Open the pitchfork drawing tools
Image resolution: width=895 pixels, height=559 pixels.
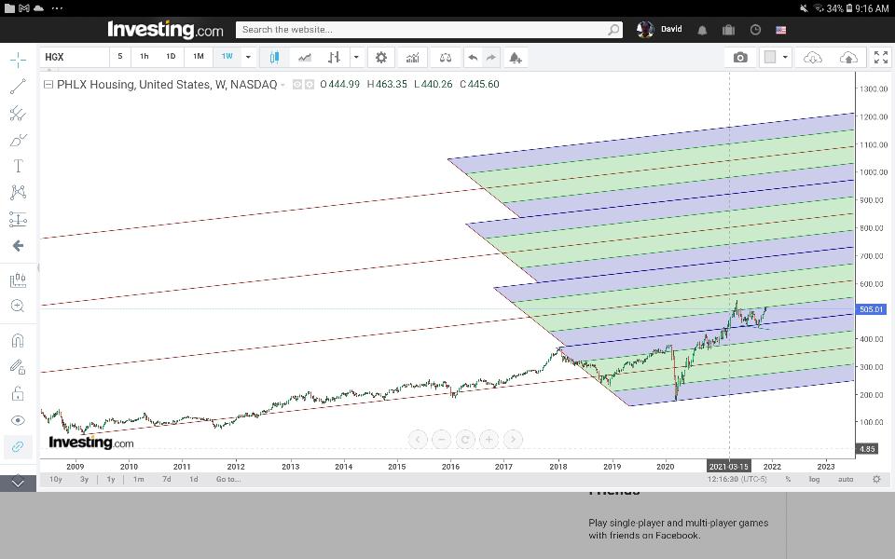pos(18,113)
